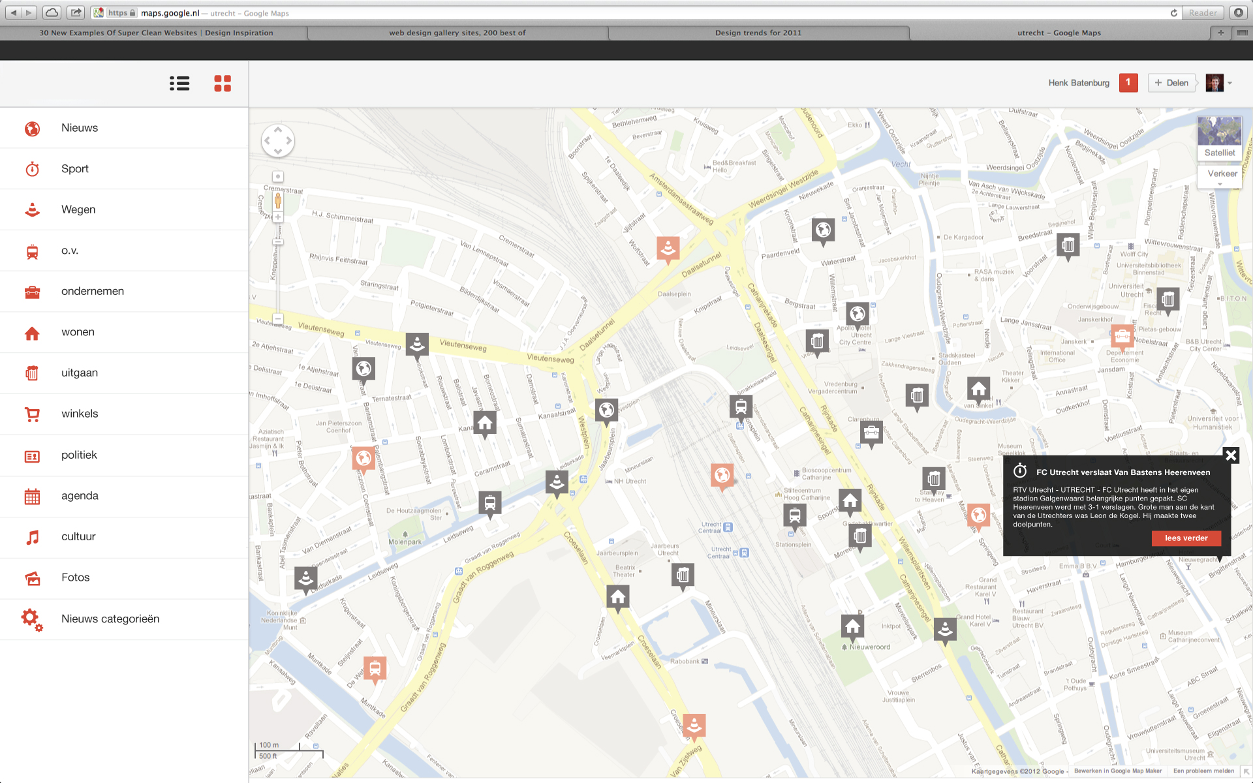The width and height of the screenshot is (1253, 783).
Task: Click gray road cone marker on Vleutenseweg
Action: coord(417,345)
